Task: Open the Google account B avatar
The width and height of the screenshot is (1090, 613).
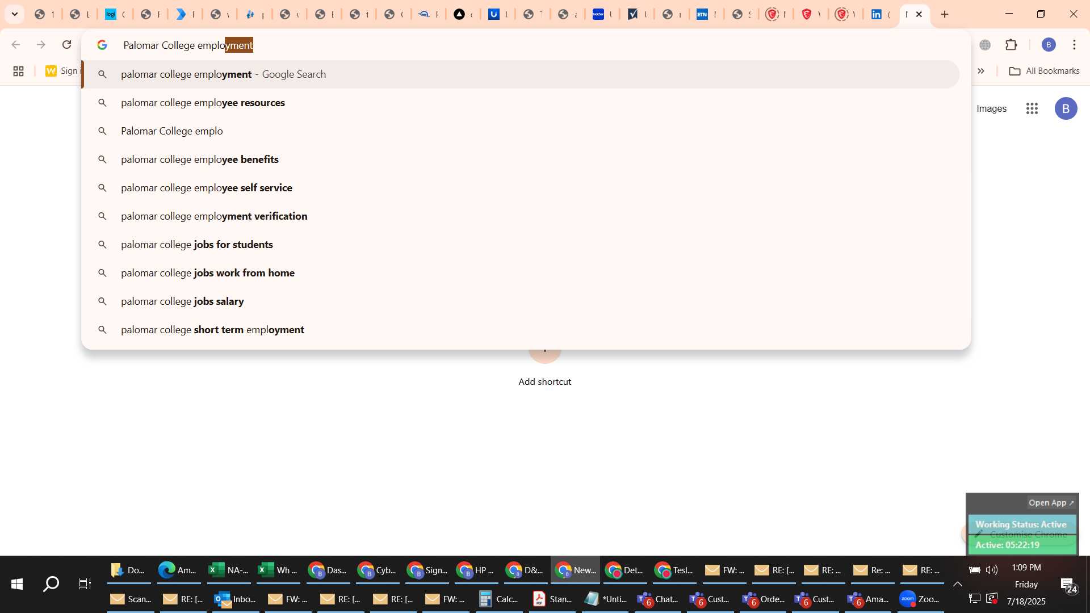Action: coord(1066,108)
